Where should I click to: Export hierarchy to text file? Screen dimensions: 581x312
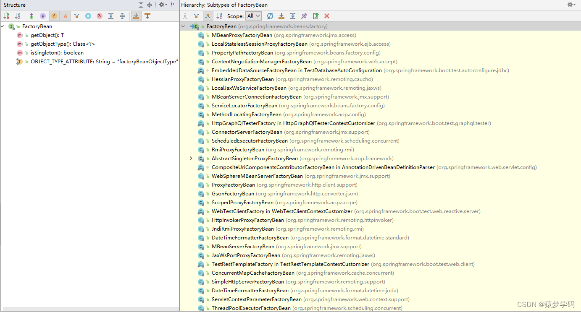tap(315, 16)
